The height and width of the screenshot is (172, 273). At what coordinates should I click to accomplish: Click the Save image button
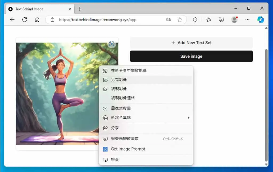[x=191, y=56]
